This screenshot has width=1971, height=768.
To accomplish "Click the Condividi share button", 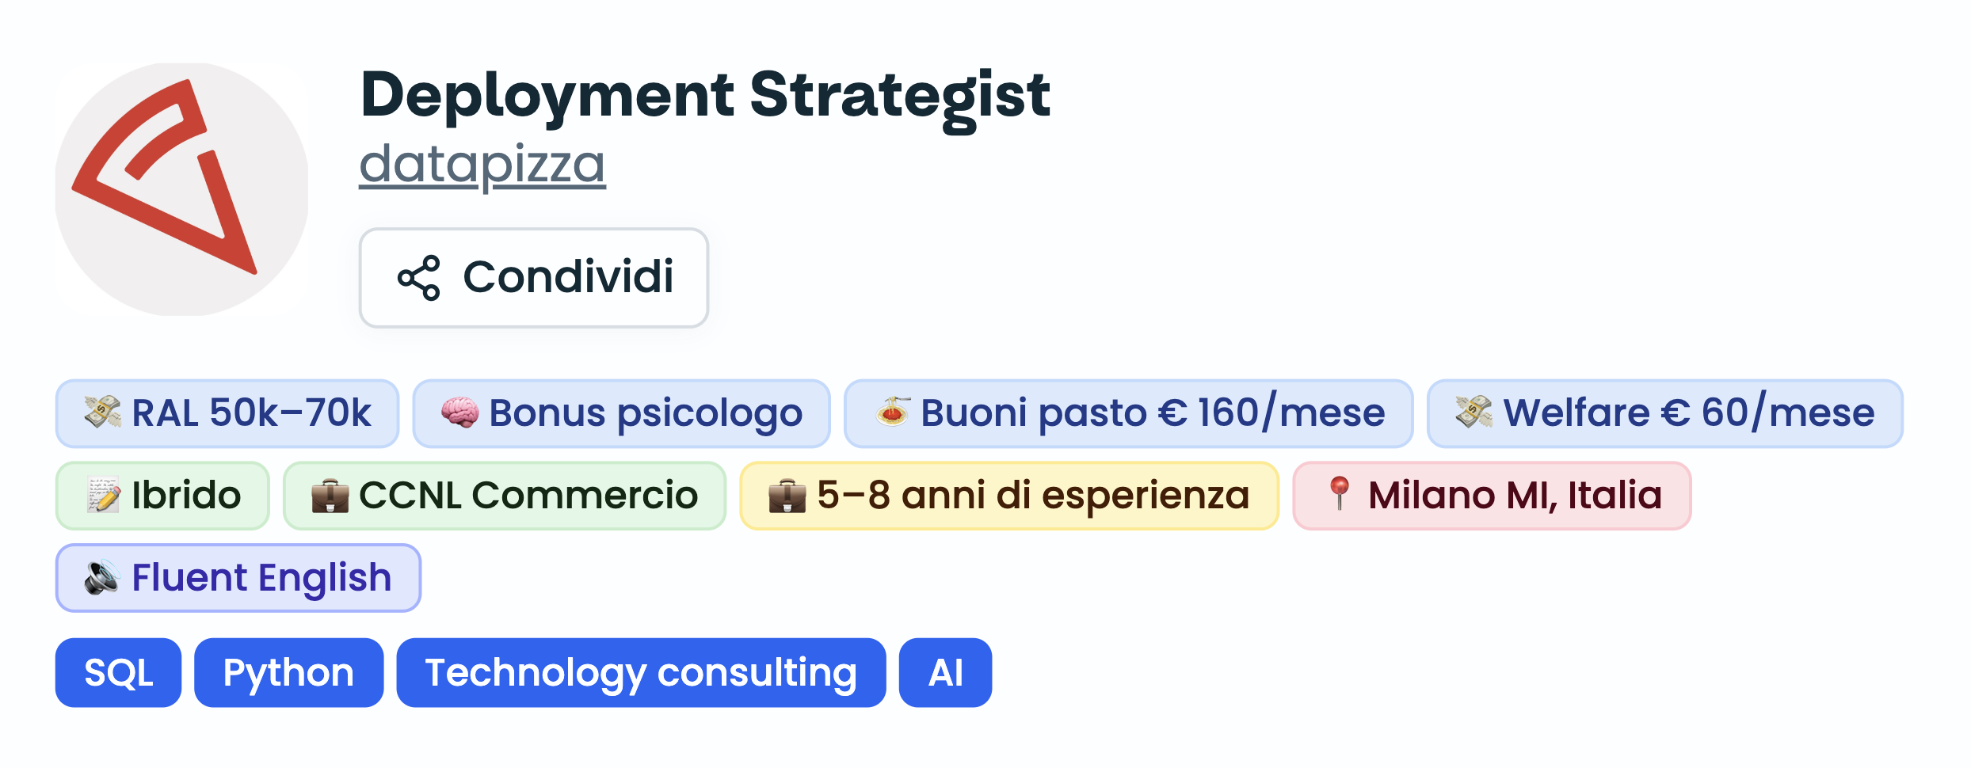I will coord(534,278).
